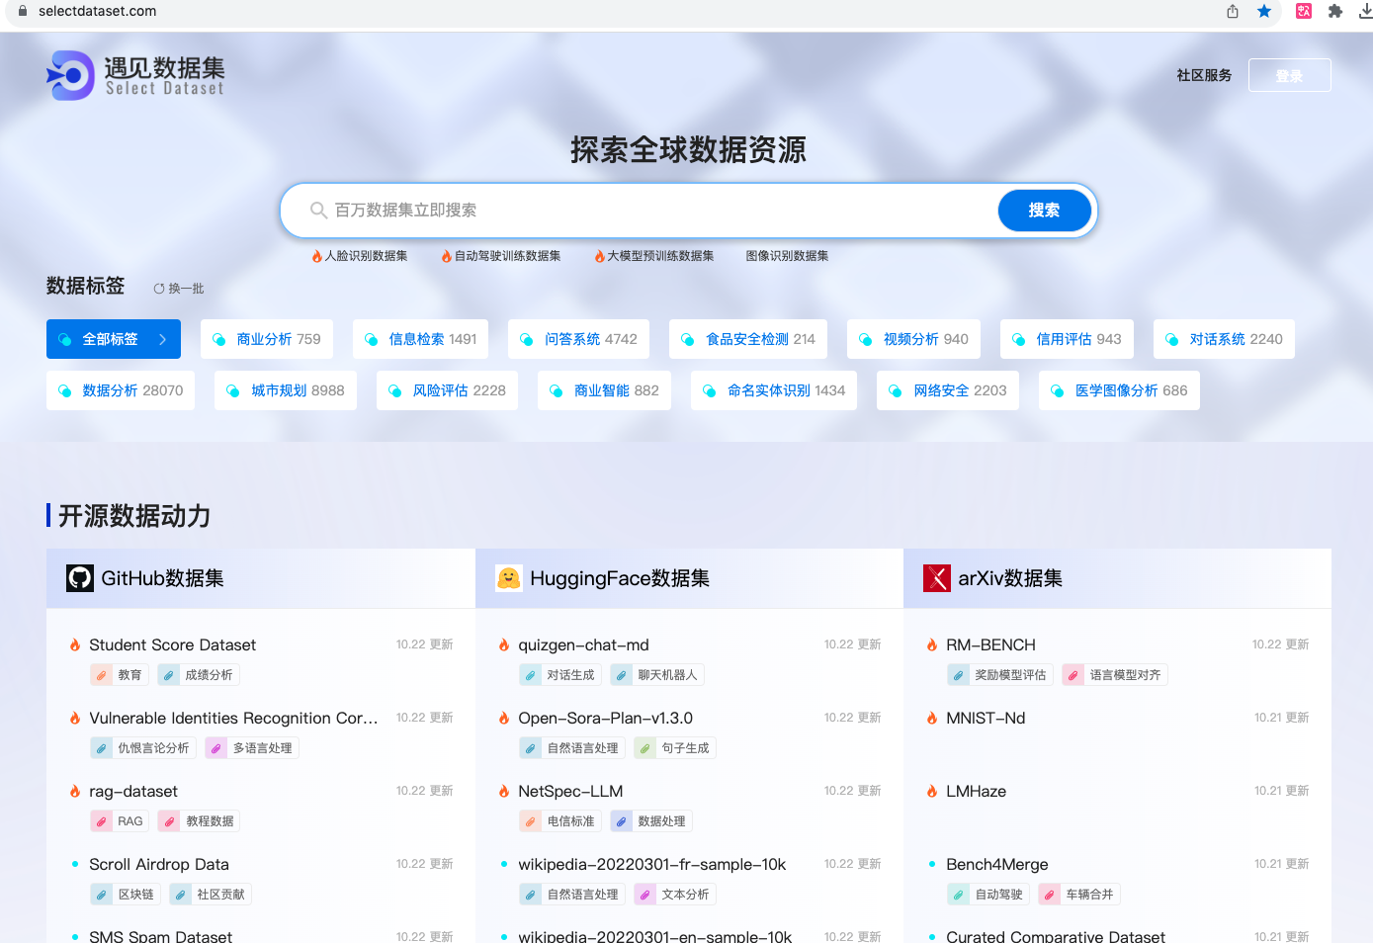Click the 聊天机器人 tag label
Viewport: 1373px width, 943px height.
click(667, 675)
